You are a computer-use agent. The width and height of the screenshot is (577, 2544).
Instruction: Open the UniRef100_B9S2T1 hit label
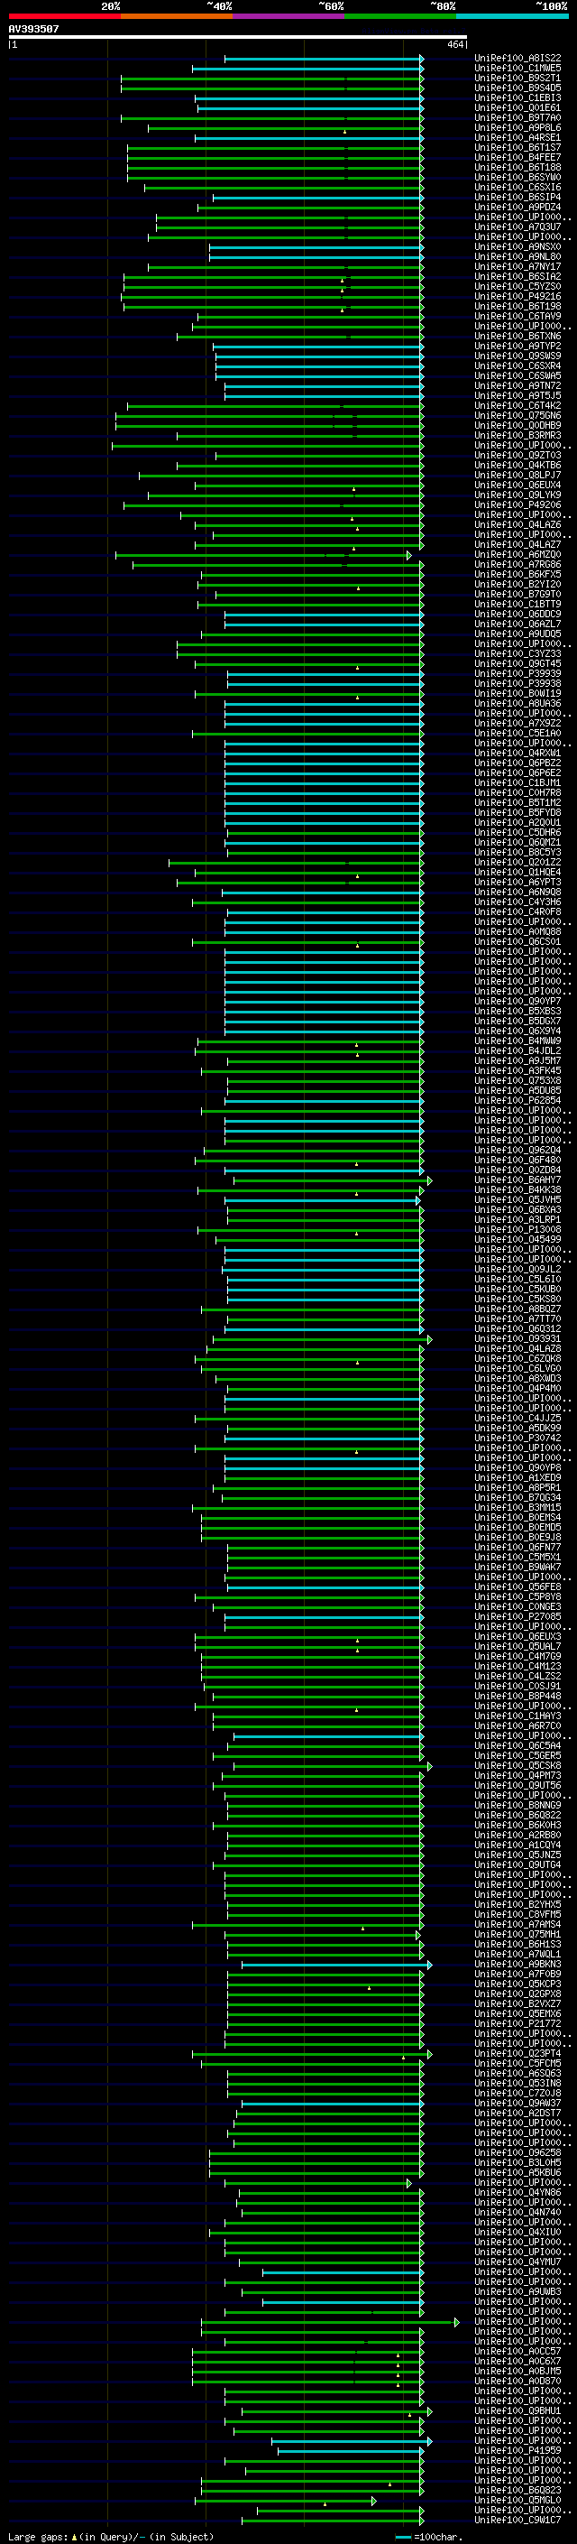pyautogui.click(x=517, y=78)
